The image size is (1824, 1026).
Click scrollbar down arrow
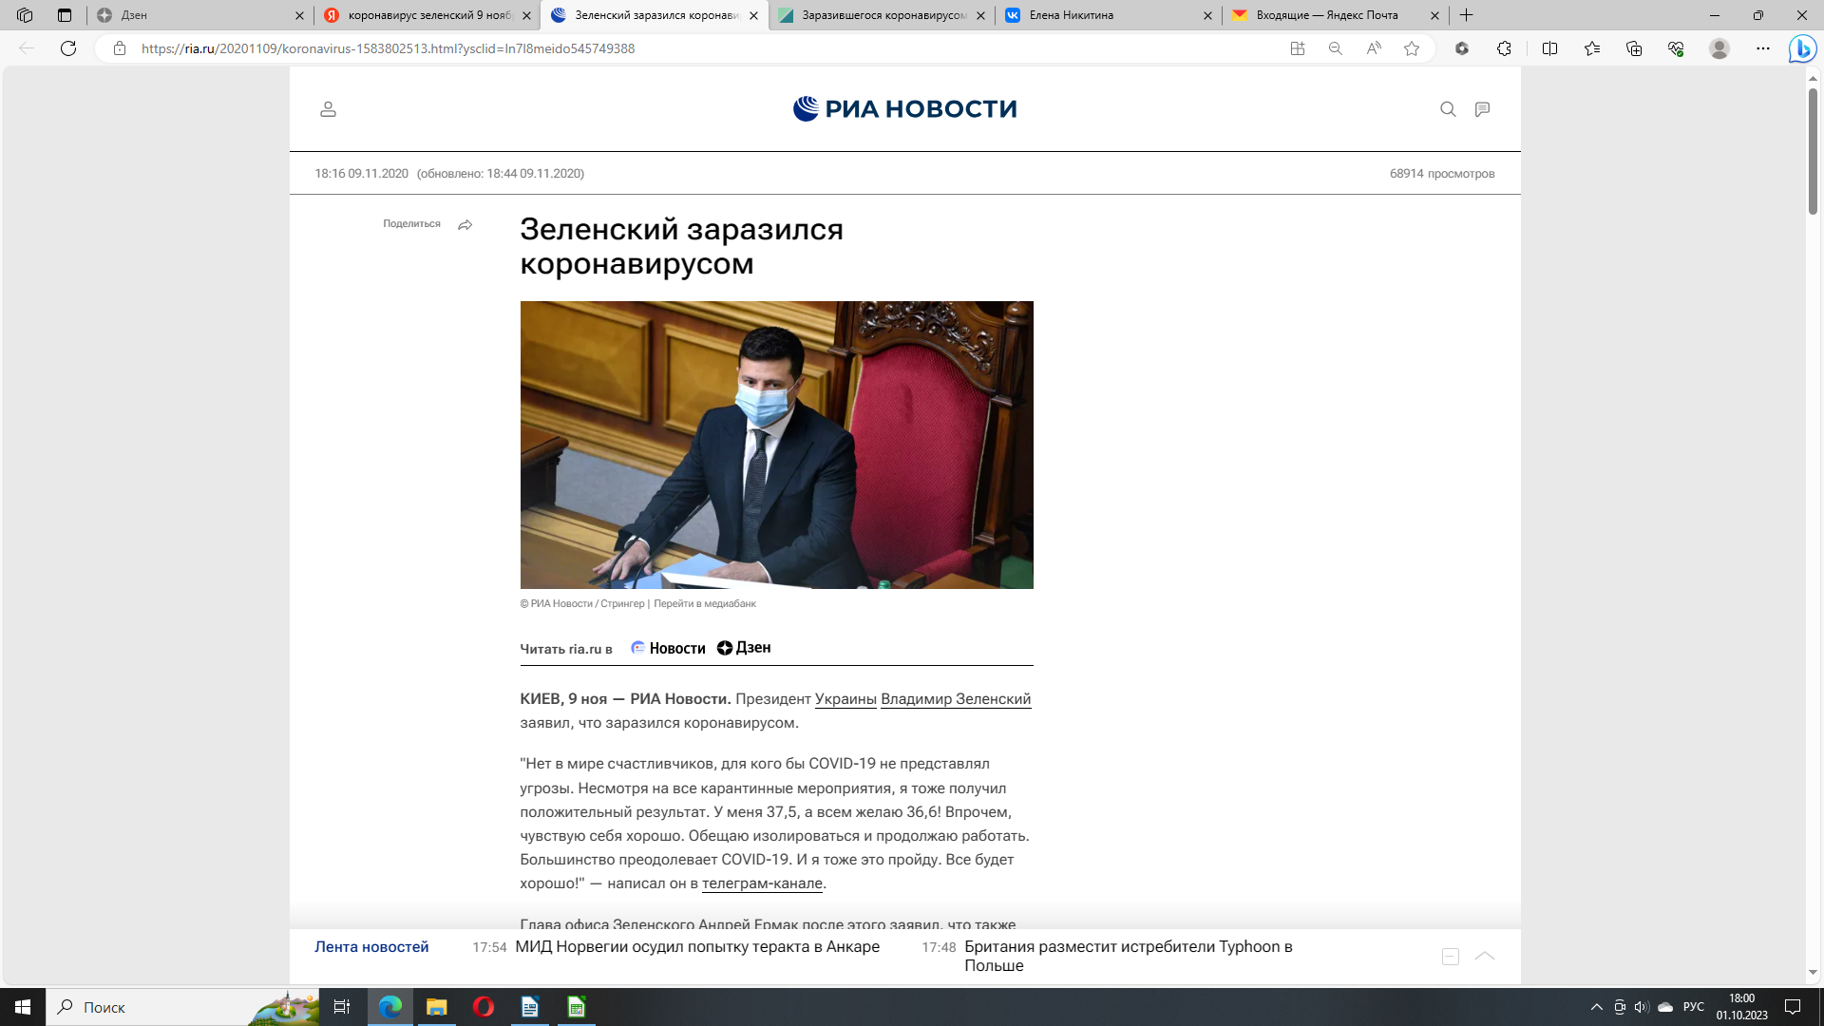1813,973
